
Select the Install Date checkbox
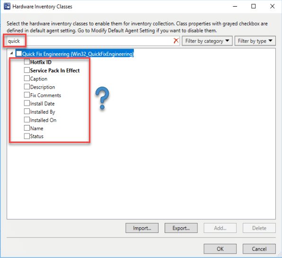click(27, 103)
